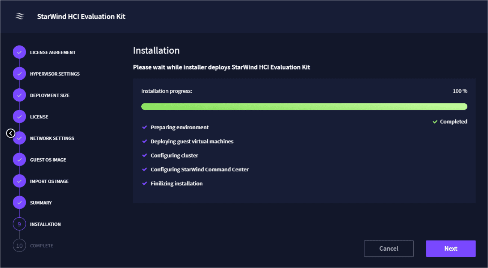Collapse the sidebar with the arrow icon
The image size is (488, 268).
point(11,133)
